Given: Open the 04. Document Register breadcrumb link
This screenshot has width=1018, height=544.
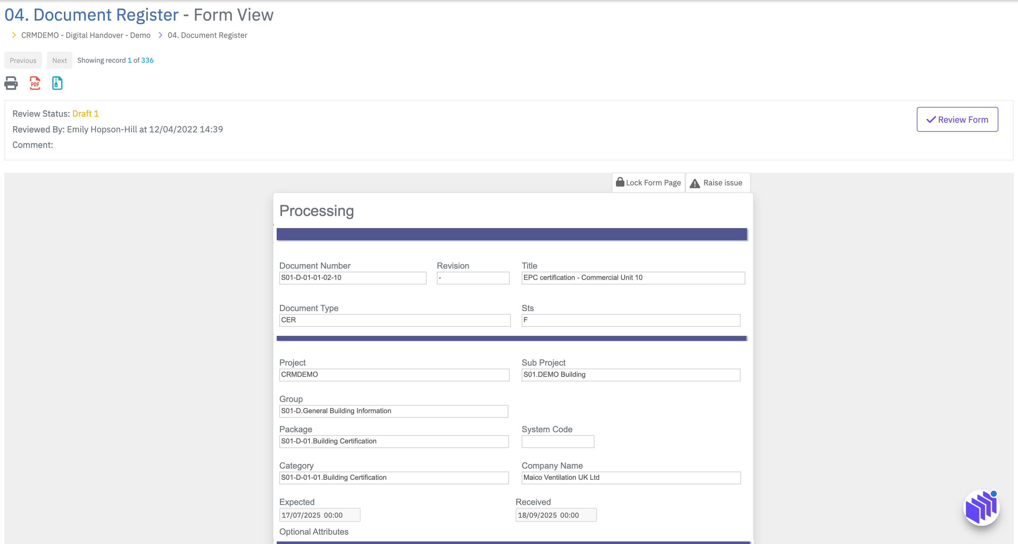Looking at the screenshot, I should click(x=207, y=35).
